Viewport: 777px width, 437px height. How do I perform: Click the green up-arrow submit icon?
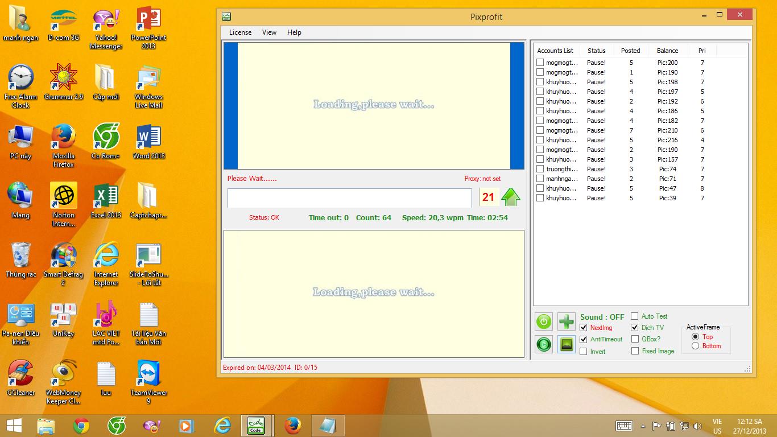(511, 197)
